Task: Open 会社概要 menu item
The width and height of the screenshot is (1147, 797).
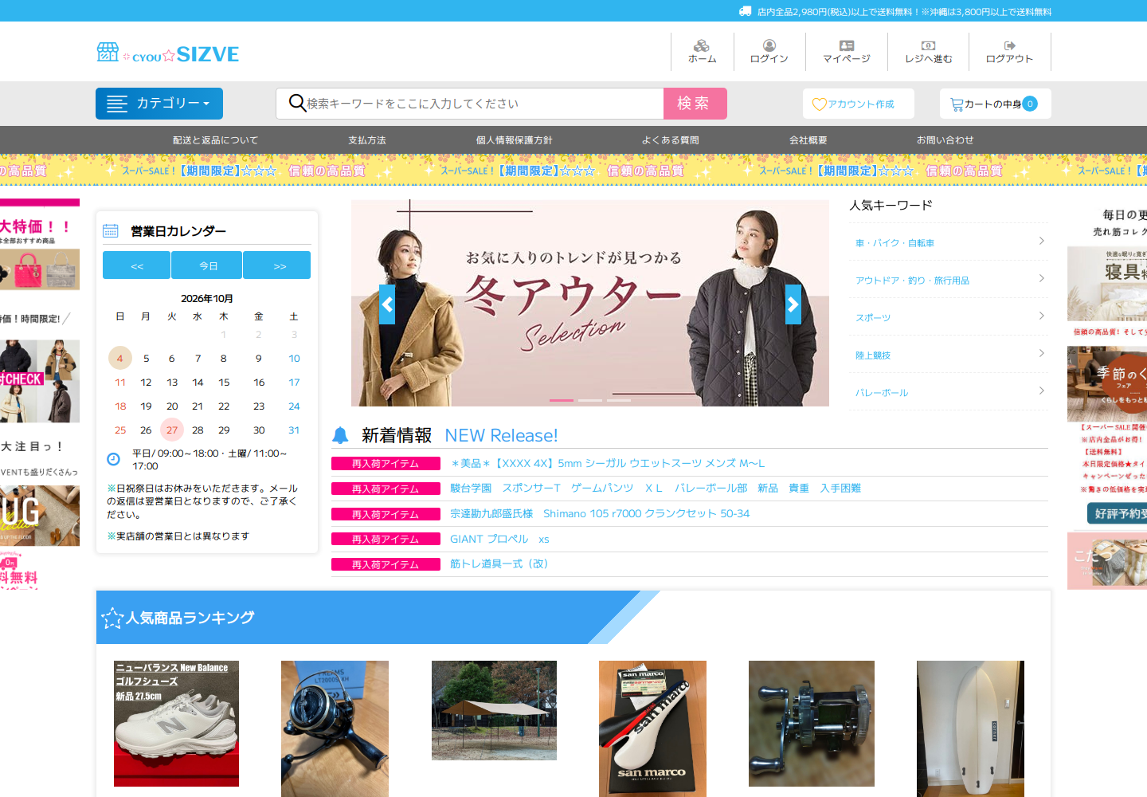Action: point(808,140)
